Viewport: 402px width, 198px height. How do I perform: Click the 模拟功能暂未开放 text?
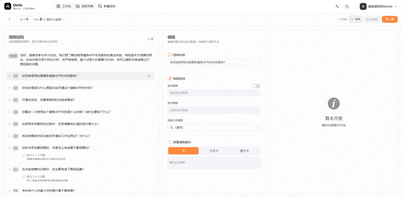pos(334,125)
